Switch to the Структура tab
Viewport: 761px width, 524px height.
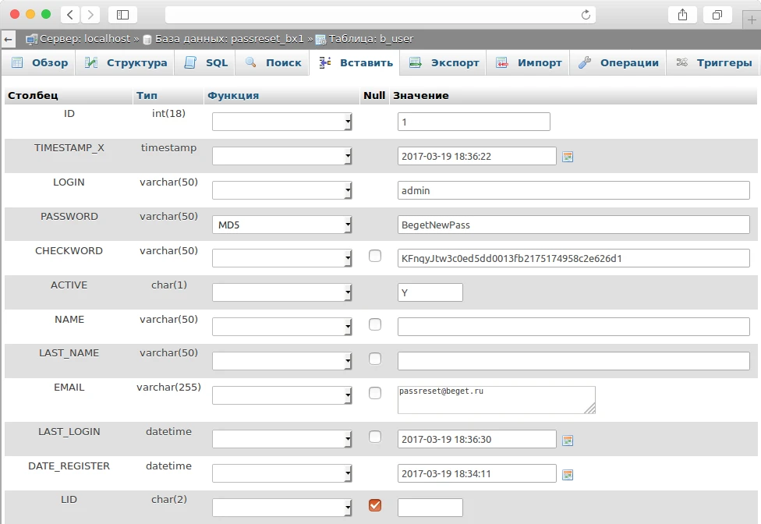pos(127,63)
